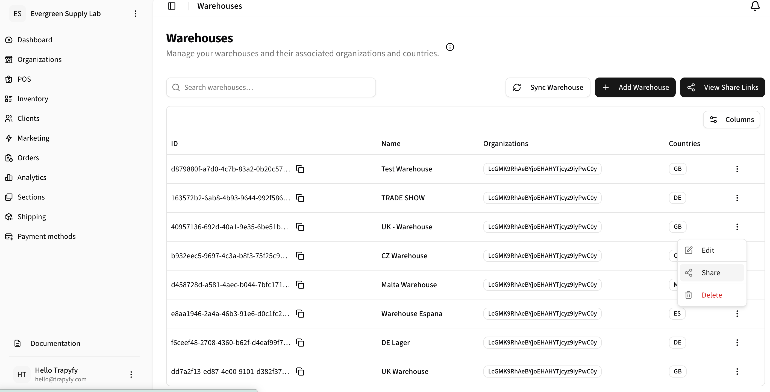Click the HT user avatar
The image size is (770, 392).
point(22,374)
